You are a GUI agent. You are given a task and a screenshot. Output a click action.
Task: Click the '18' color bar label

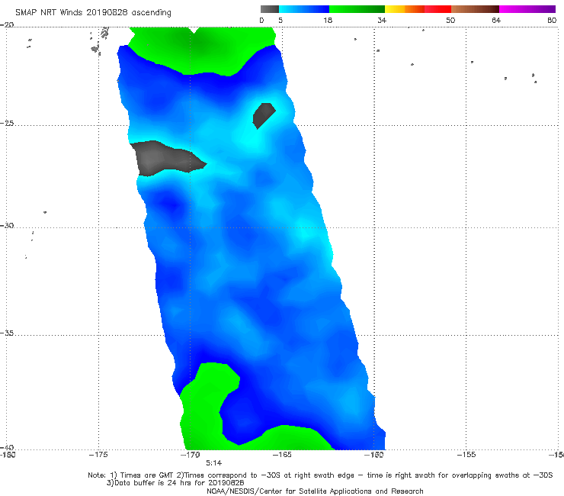tap(328, 20)
